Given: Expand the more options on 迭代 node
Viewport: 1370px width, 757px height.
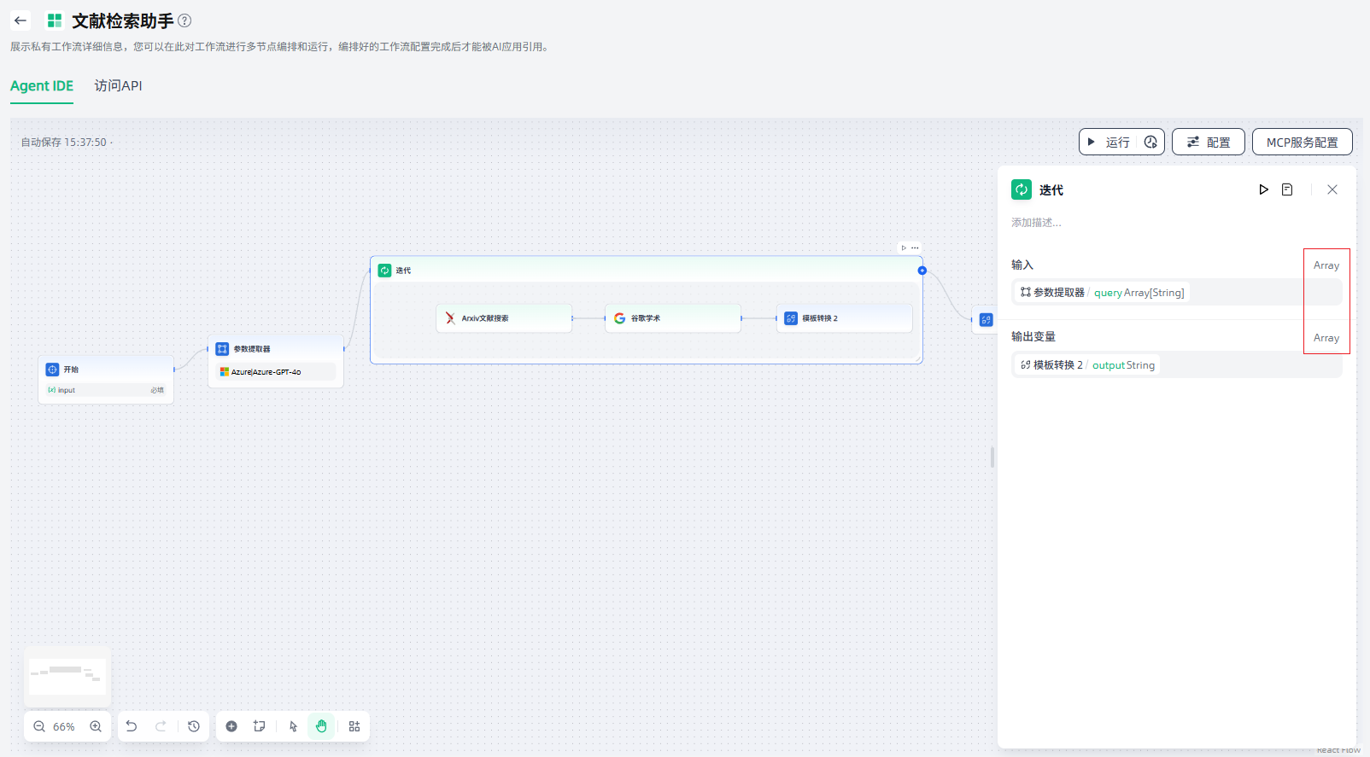Looking at the screenshot, I should point(916,247).
